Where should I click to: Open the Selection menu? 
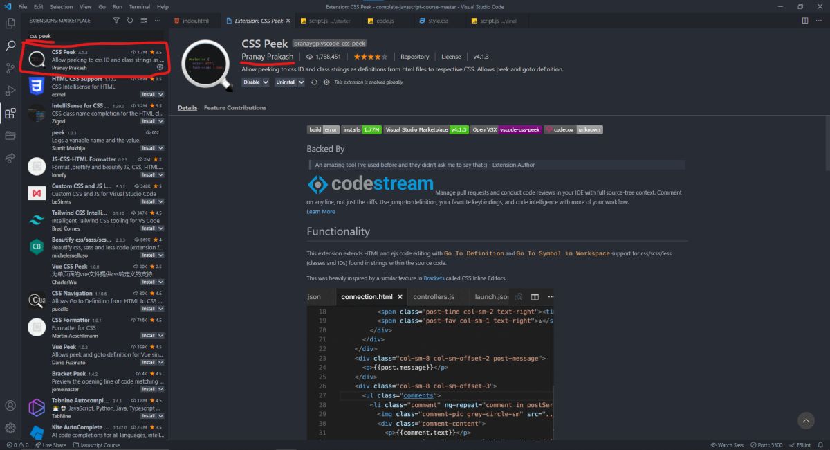[x=61, y=6]
